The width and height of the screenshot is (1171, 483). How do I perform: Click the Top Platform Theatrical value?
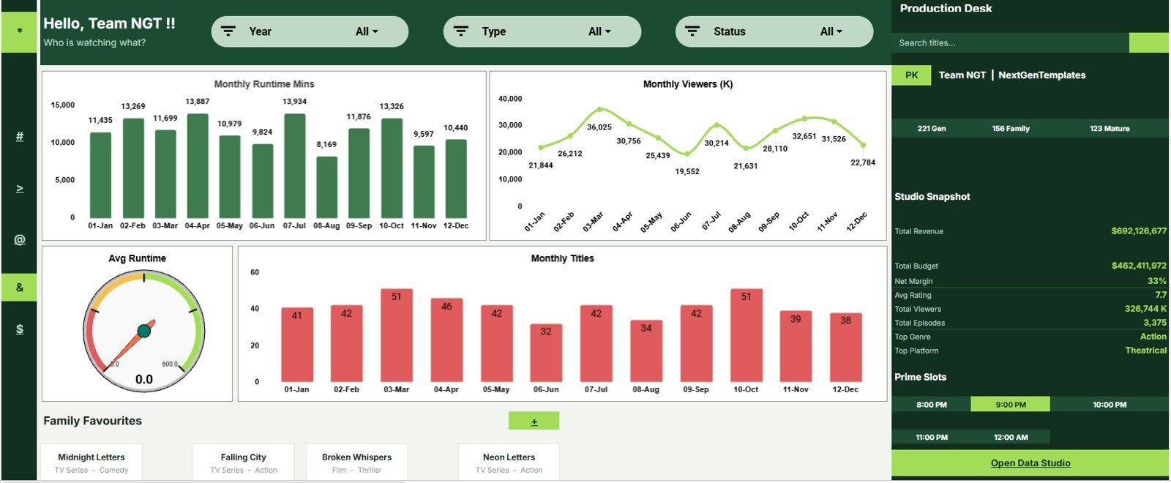click(1146, 351)
